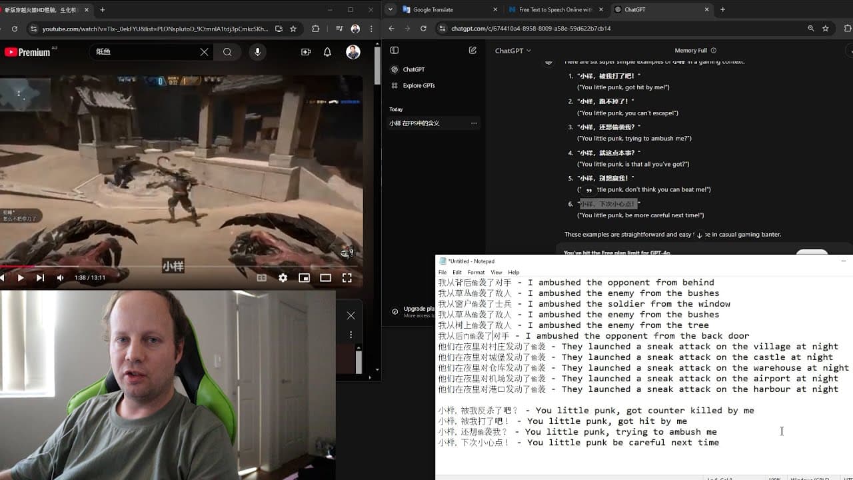The image size is (853, 480).
Task: Enter fullscreen on the YouTube player
Action: pos(347,278)
